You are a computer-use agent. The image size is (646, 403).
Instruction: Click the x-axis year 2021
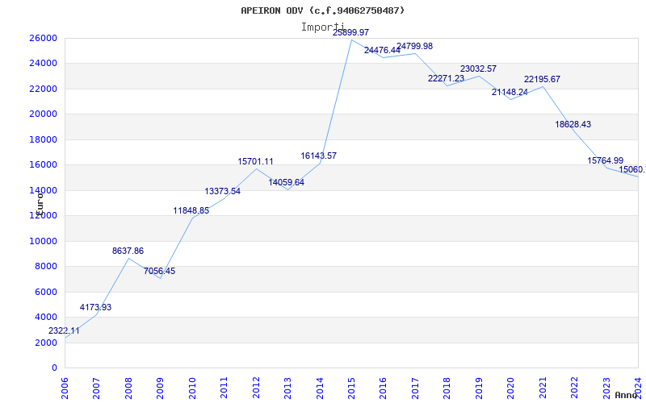point(543,387)
